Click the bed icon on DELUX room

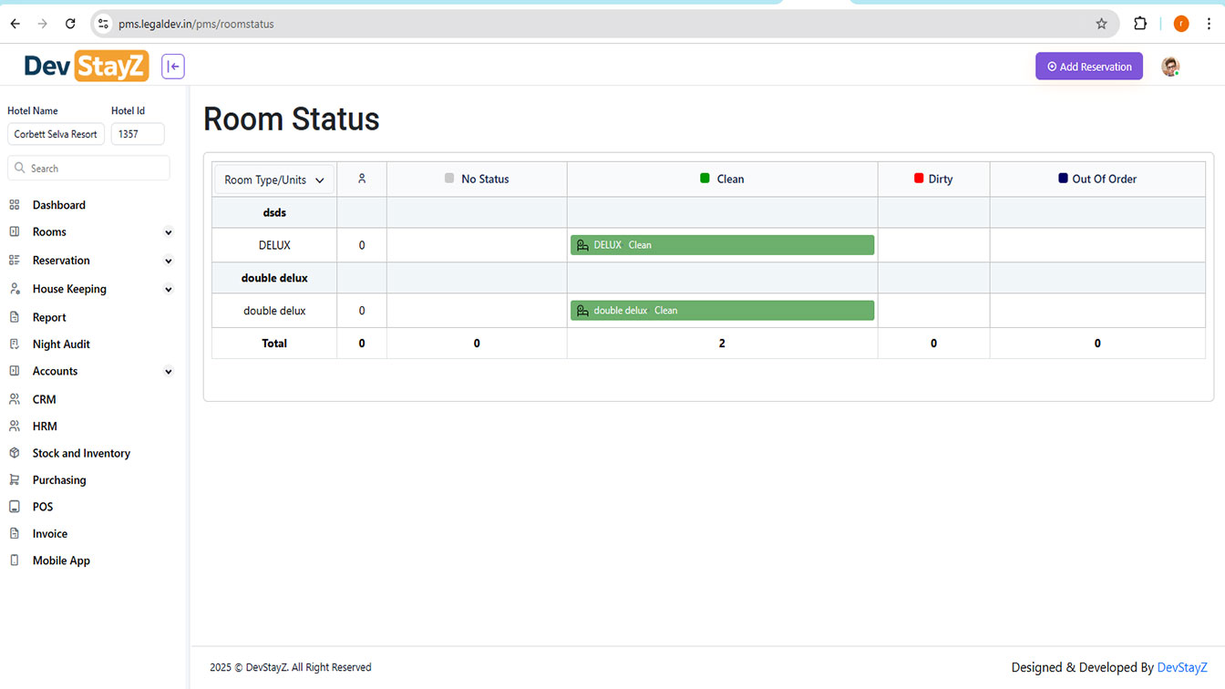click(x=582, y=245)
